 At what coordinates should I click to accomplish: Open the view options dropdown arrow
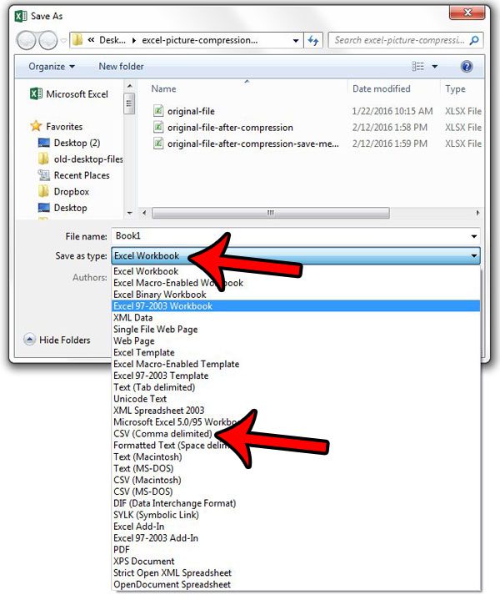435,67
